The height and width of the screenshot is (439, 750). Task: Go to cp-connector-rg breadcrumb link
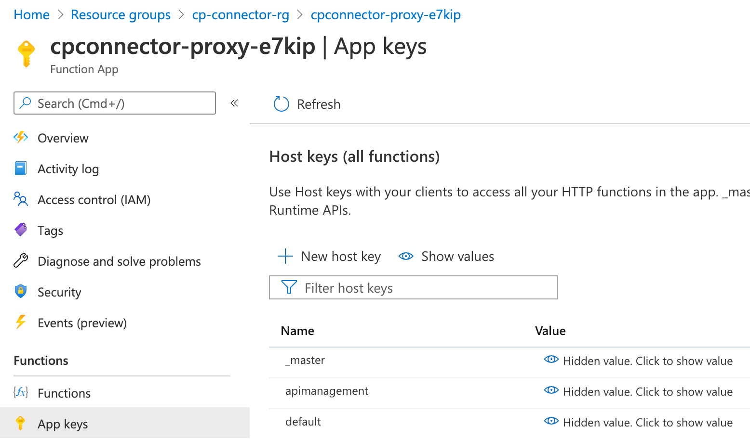pyautogui.click(x=241, y=15)
